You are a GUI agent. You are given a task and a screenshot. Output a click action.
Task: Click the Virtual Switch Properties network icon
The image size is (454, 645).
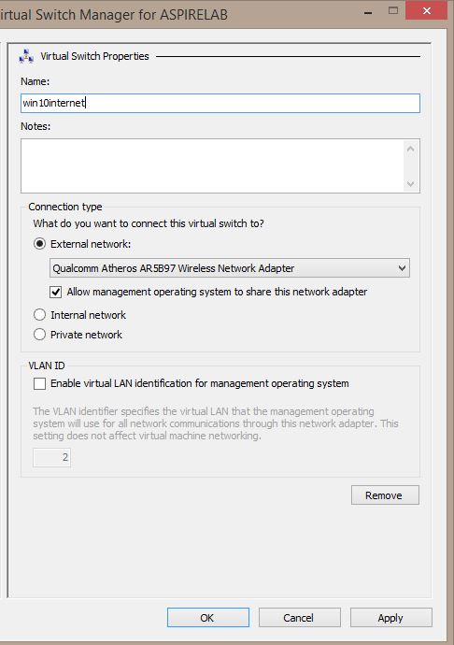click(26, 56)
